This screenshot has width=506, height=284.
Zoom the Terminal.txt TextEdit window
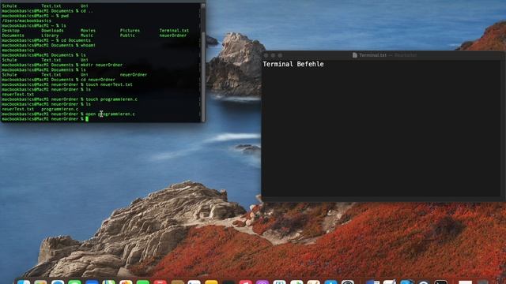[x=280, y=55]
